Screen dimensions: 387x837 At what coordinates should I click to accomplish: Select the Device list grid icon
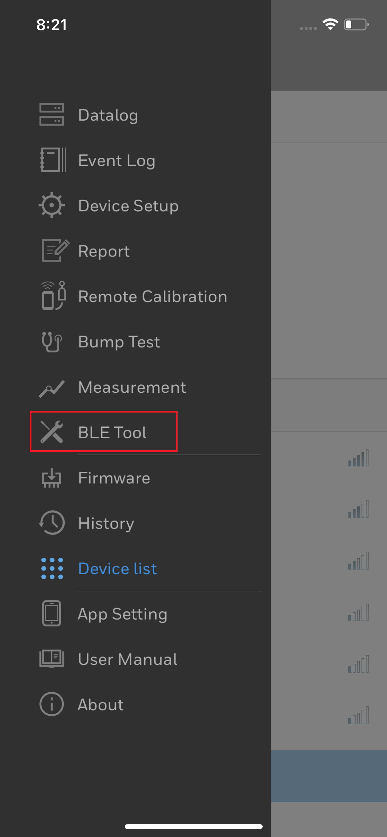(52, 569)
